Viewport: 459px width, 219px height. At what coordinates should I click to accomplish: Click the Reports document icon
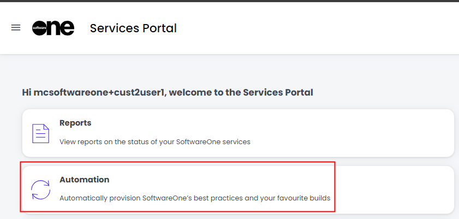tap(40, 133)
